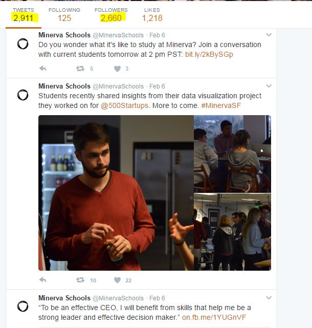The width and height of the screenshot is (312, 328).
Task: Open dropdown chevron on effective CEO tweet
Action: coord(269,298)
